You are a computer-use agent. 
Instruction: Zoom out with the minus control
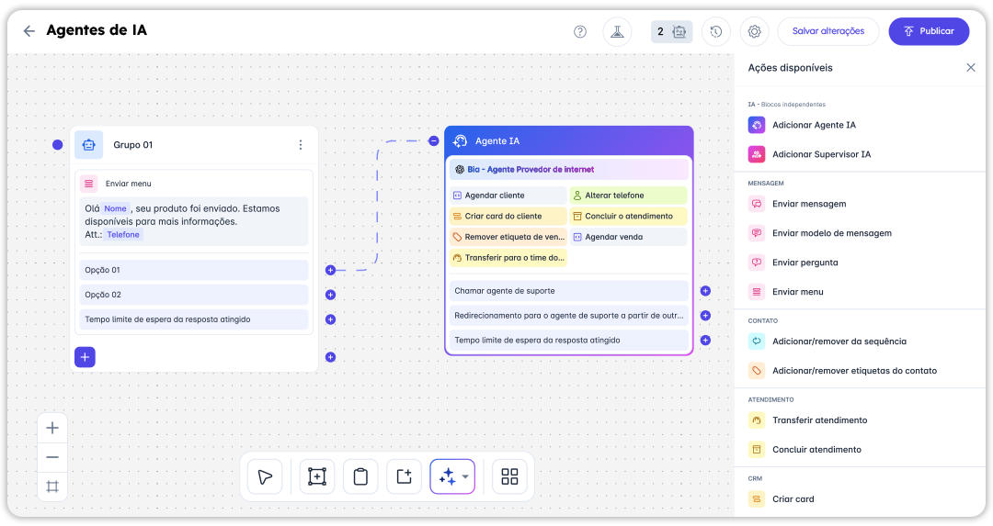[52, 457]
